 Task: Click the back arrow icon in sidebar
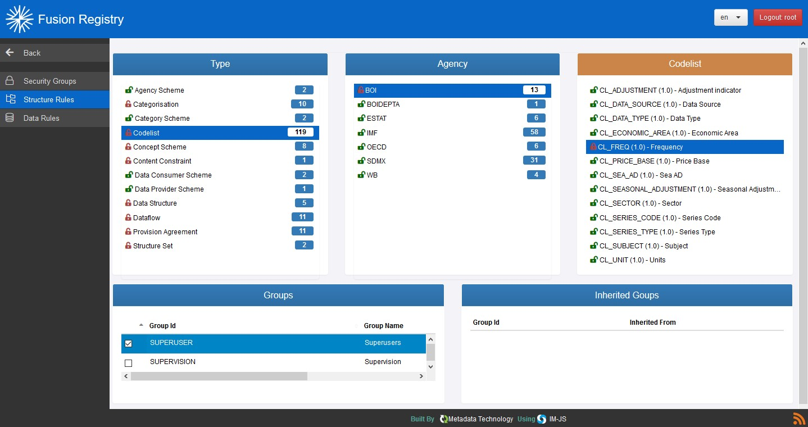tap(10, 53)
